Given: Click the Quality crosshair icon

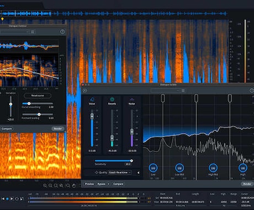Looking at the screenshot, I should coord(97,172).
